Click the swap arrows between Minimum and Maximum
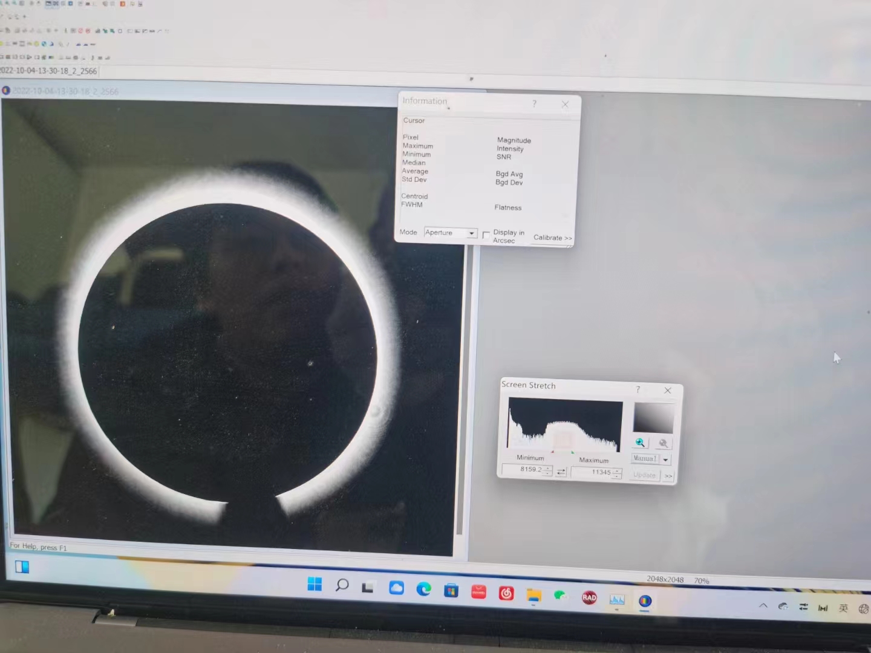The height and width of the screenshot is (653, 871). [561, 472]
